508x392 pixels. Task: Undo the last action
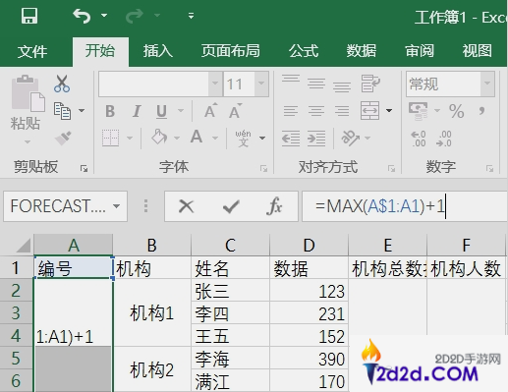pos(82,16)
